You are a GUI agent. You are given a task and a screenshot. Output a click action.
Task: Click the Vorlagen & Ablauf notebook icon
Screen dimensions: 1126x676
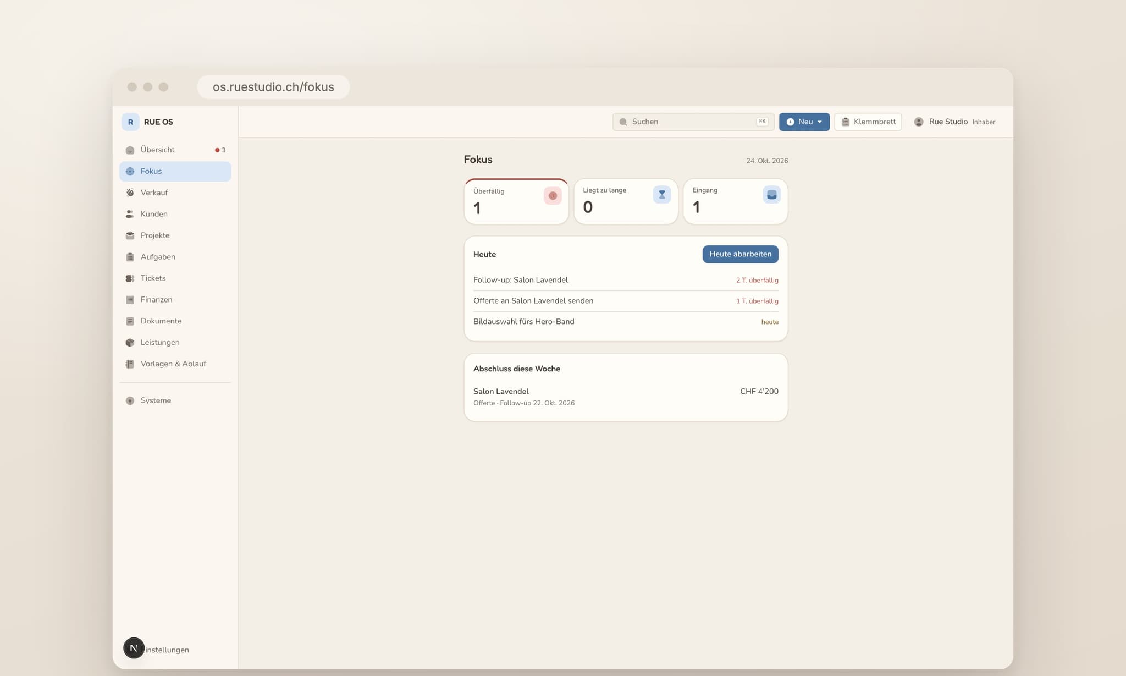click(130, 364)
